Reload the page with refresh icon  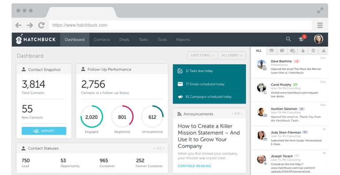pos(42,25)
